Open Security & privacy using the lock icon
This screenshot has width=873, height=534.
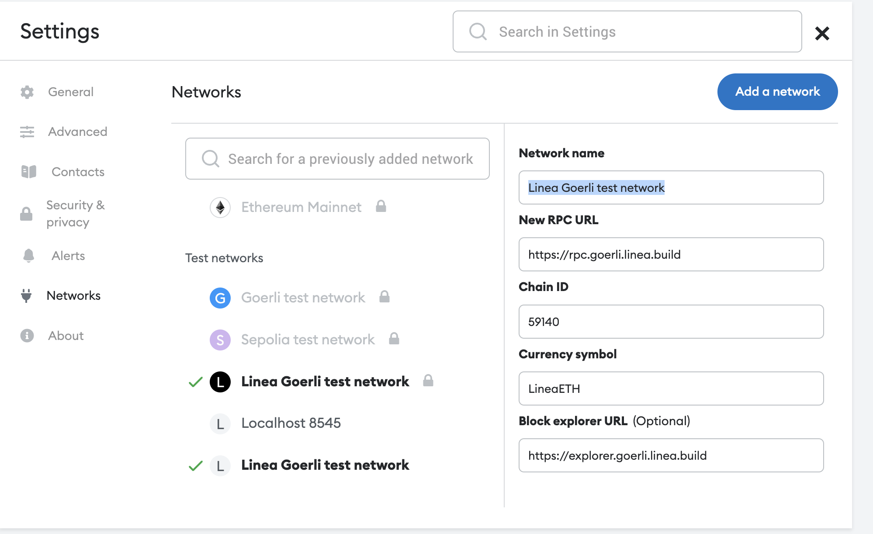27,214
